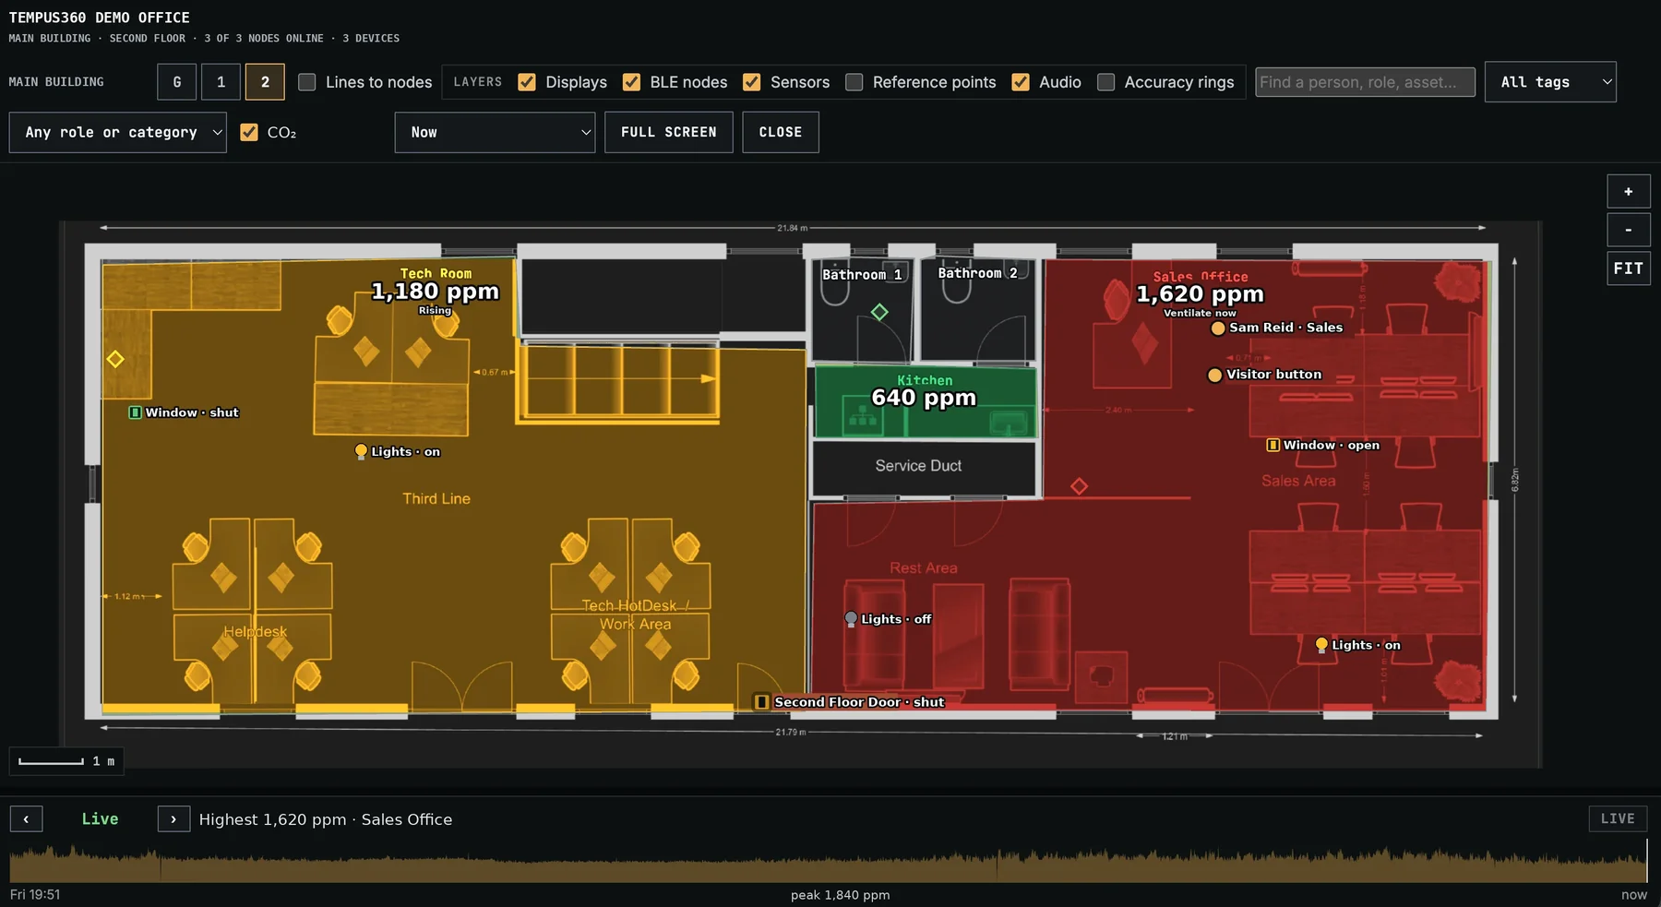
Task: Select the Visitor button marker
Action: coord(1214,375)
